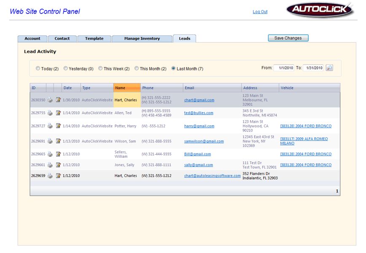
Task: Switch to the Template tab
Action: [94, 38]
